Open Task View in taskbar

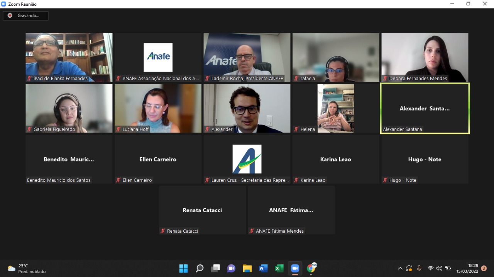(215, 269)
